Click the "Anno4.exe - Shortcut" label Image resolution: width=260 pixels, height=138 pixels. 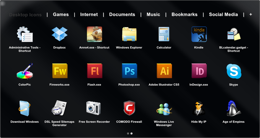coord(94,48)
